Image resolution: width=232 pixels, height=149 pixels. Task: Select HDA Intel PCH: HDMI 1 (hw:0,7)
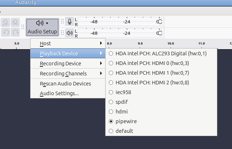coord(161,73)
